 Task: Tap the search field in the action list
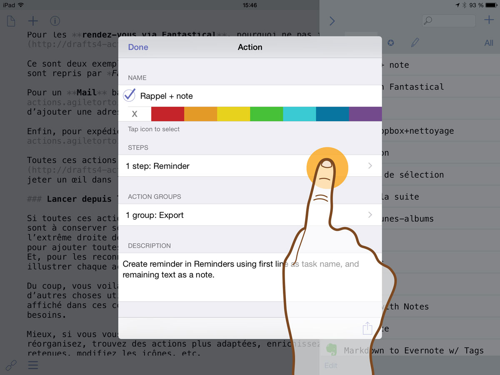[449, 20]
